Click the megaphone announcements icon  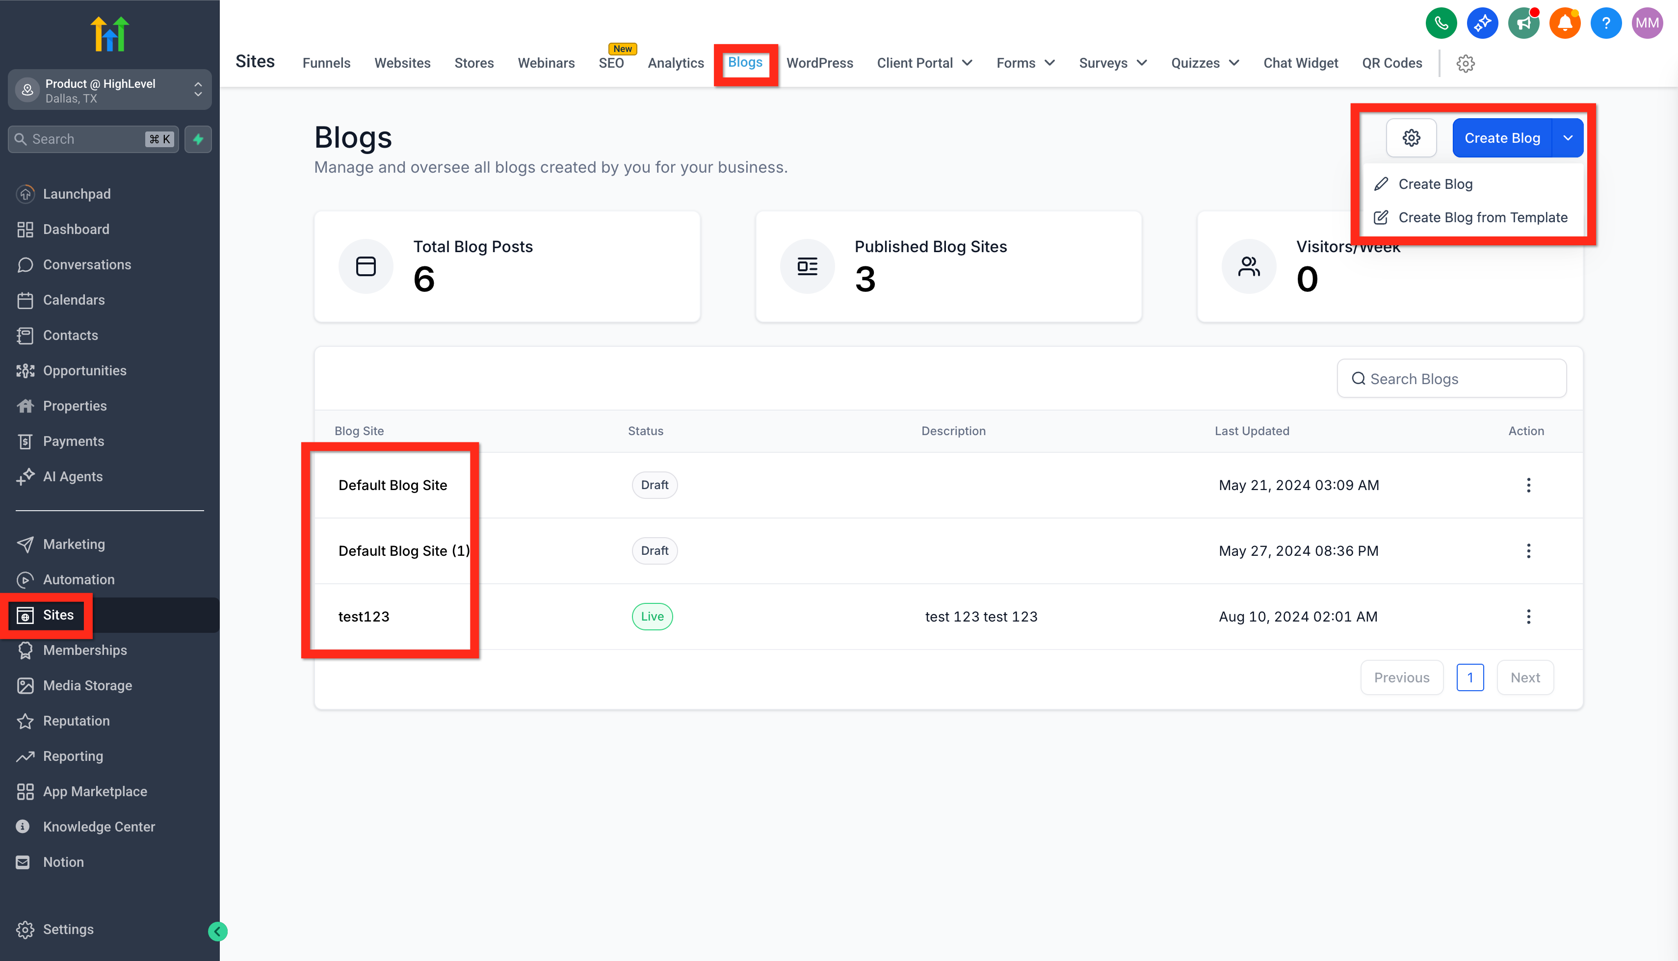tap(1523, 24)
